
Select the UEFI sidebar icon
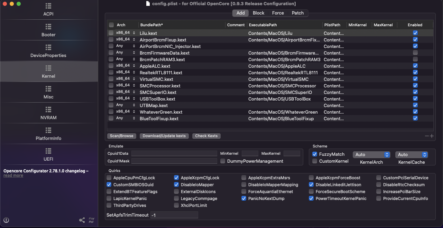point(48,151)
